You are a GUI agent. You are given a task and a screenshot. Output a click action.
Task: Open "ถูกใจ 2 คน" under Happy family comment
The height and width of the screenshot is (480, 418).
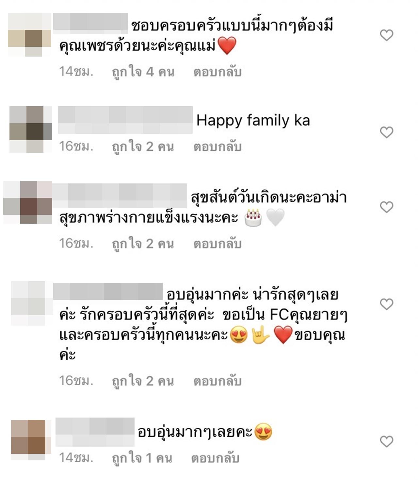[x=143, y=147]
